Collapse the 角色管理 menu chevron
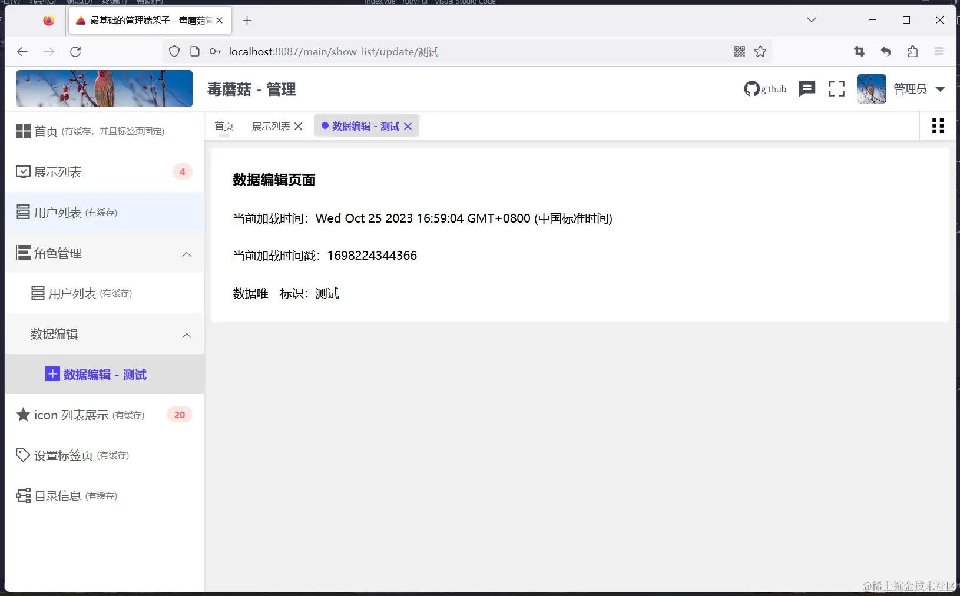Viewport: 960px width, 596px height. (187, 254)
